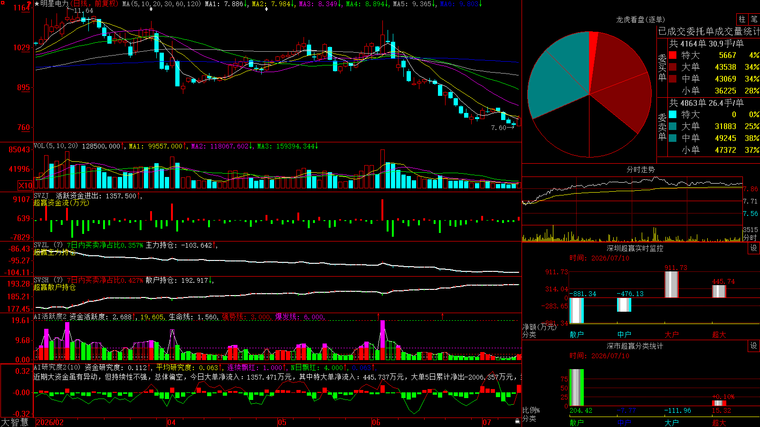Click red 特大 buy order swatch

coord(673,55)
